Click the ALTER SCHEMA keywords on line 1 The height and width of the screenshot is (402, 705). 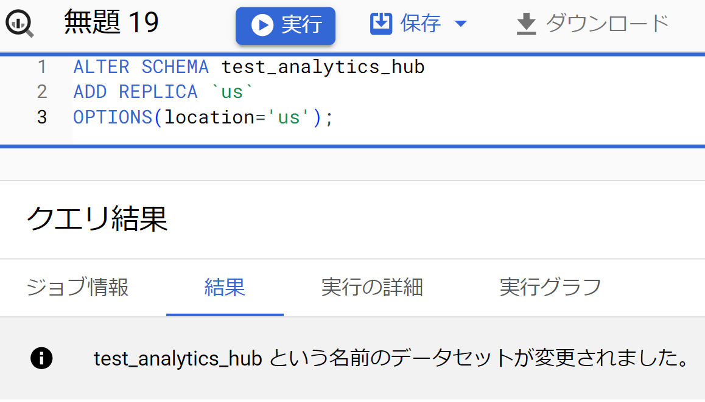click(x=141, y=67)
